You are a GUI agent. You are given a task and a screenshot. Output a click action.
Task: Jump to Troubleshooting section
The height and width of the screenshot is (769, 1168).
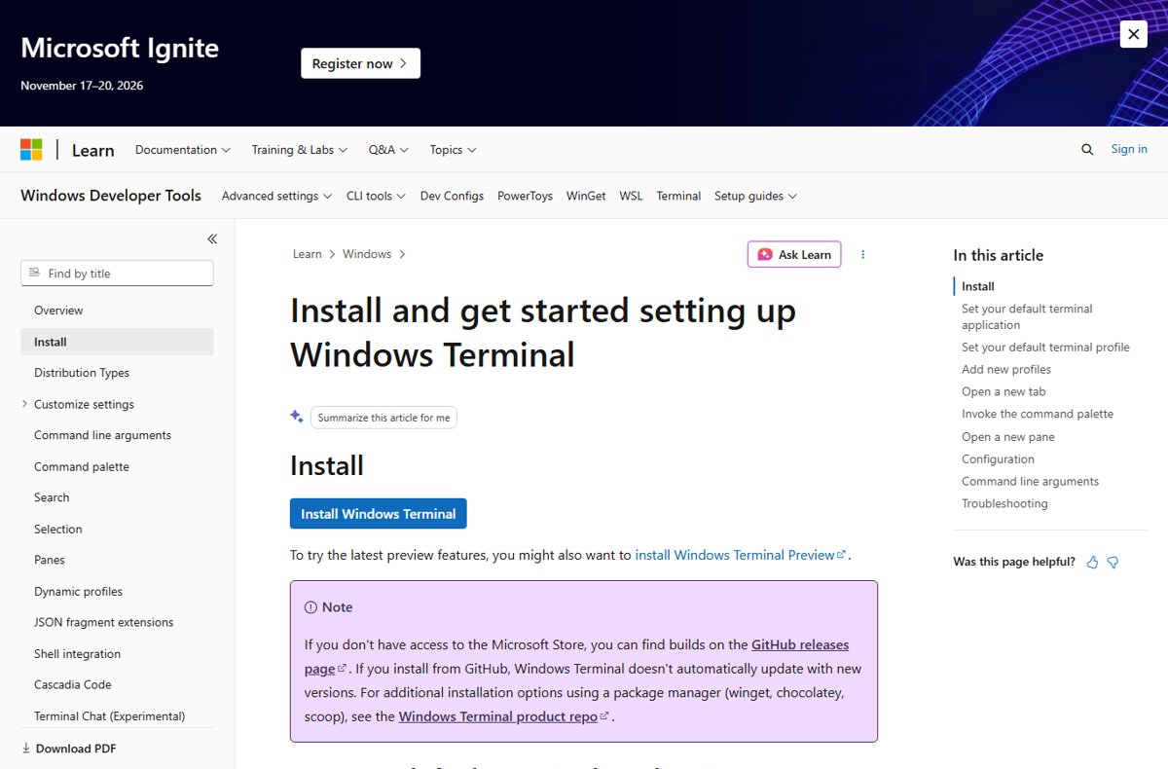tap(1004, 503)
